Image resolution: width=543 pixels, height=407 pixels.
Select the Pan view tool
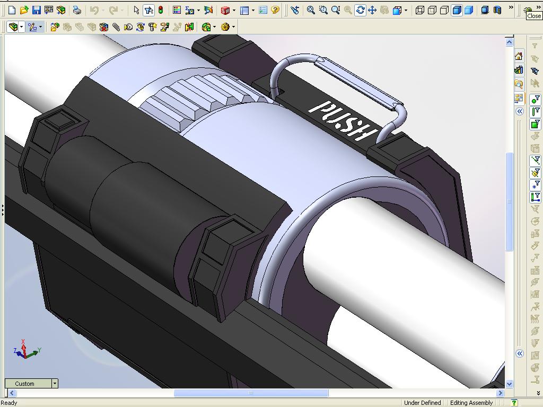tap(372, 10)
